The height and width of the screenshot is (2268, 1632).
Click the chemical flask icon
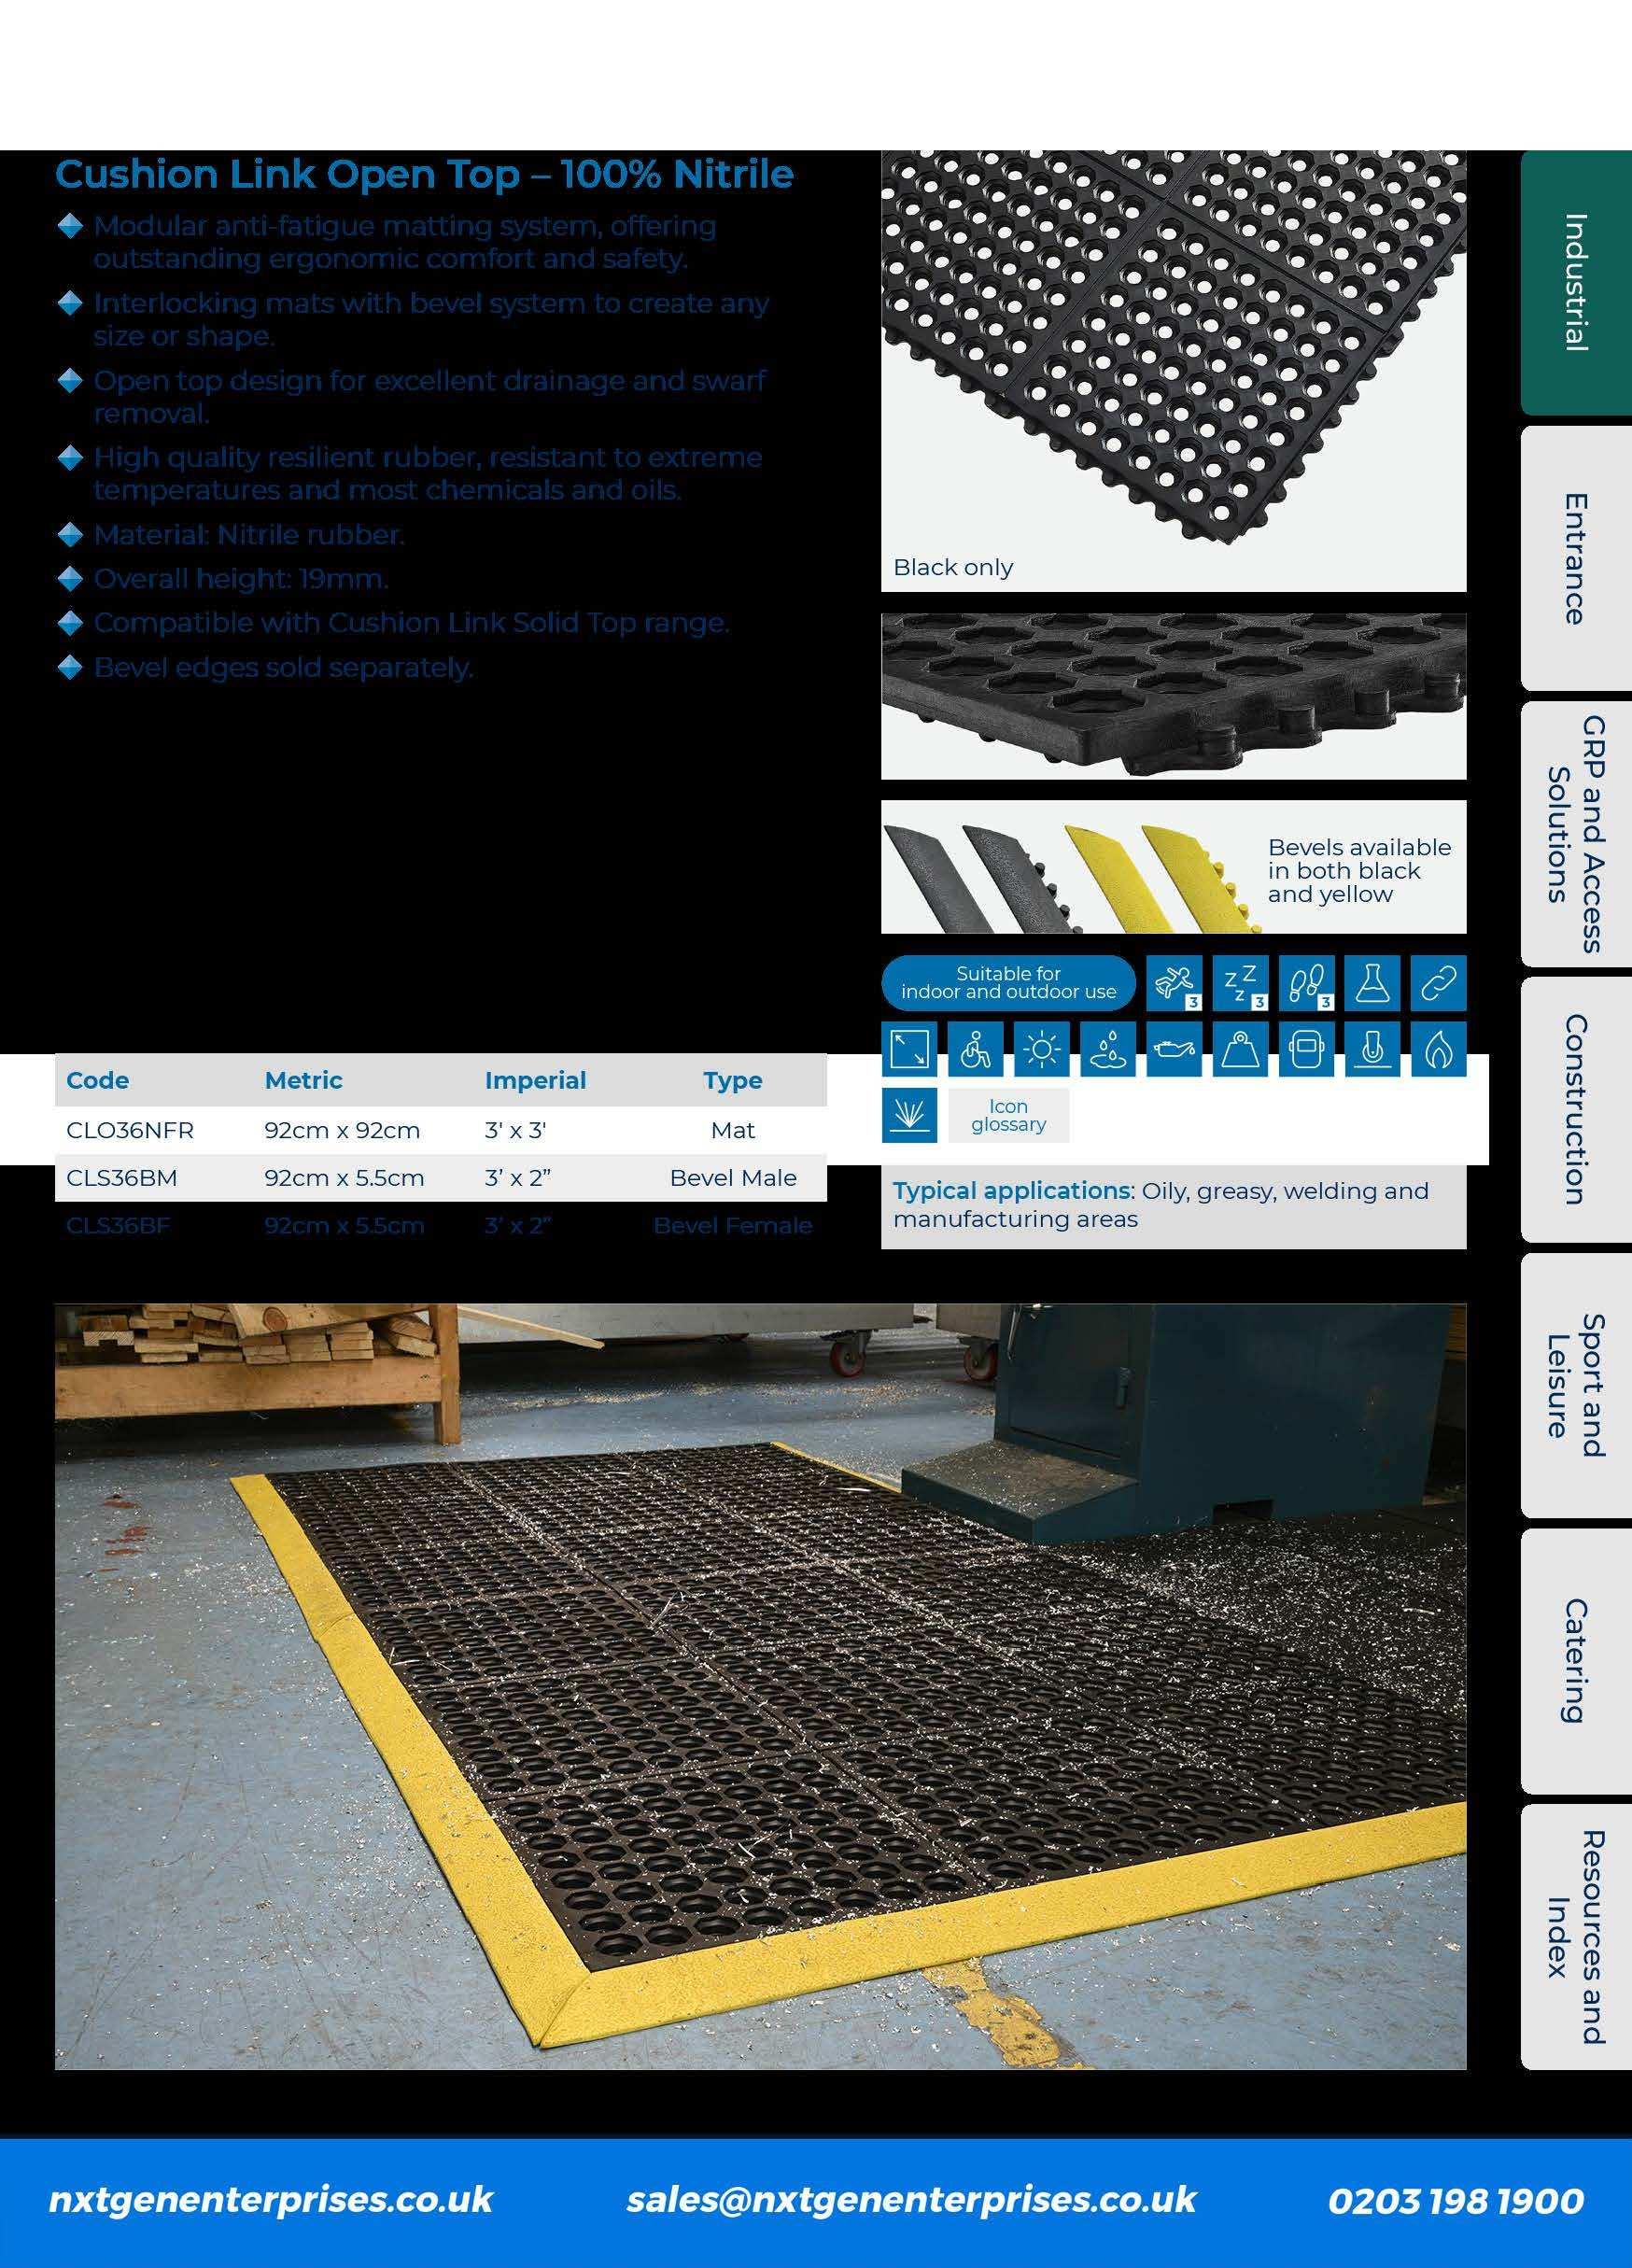(x=1372, y=983)
